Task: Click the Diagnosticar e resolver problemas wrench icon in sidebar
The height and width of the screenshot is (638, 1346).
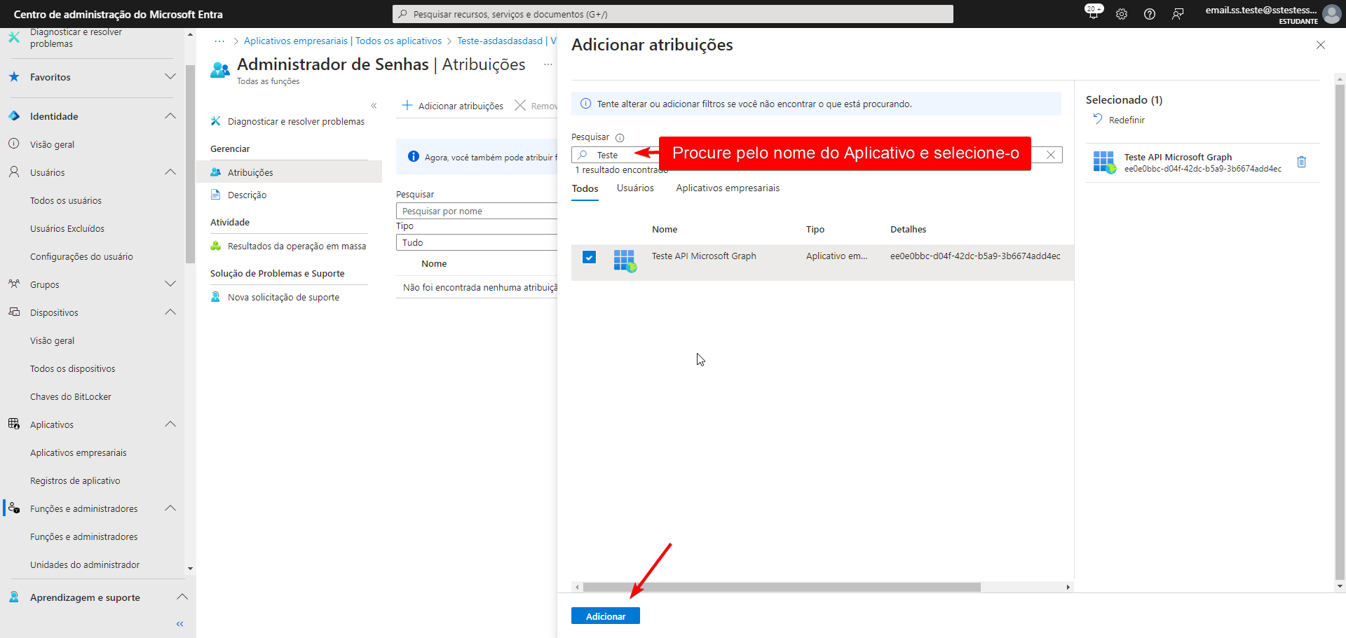Action: (14, 37)
